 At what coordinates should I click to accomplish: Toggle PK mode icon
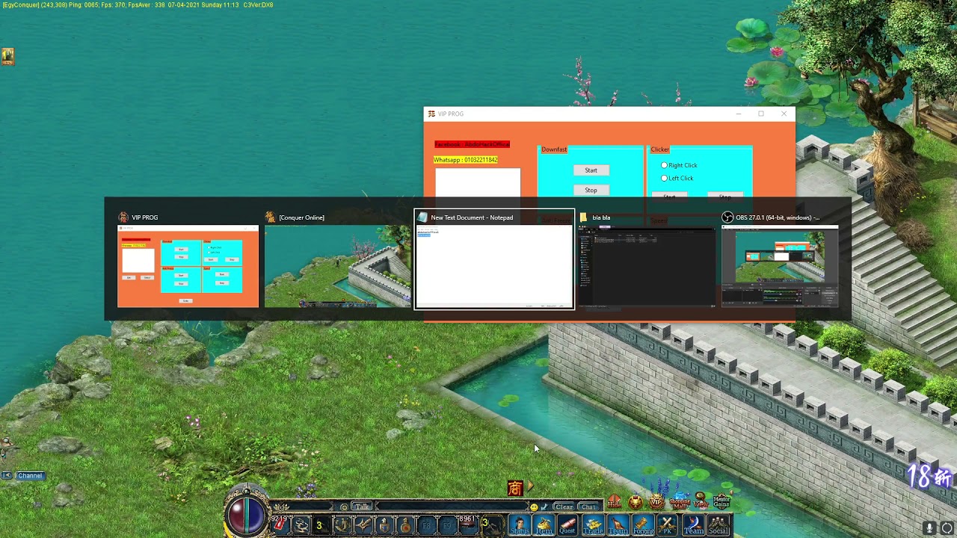(x=666, y=525)
